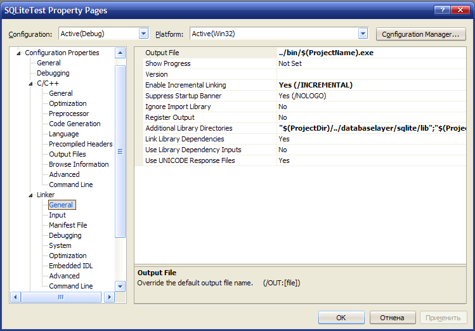This screenshot has height=331, width=475.
Task: Click the tree scroll up arrow
Action: pos(120,53)
